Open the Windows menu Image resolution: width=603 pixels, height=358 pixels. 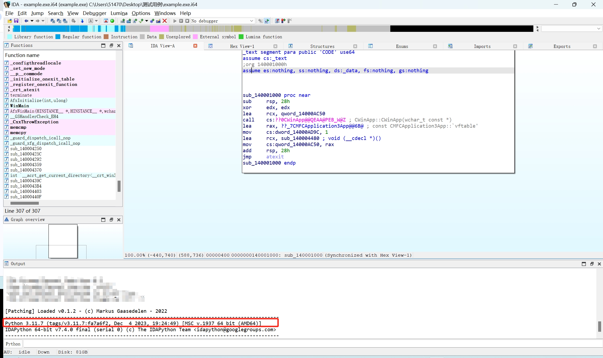165,13
